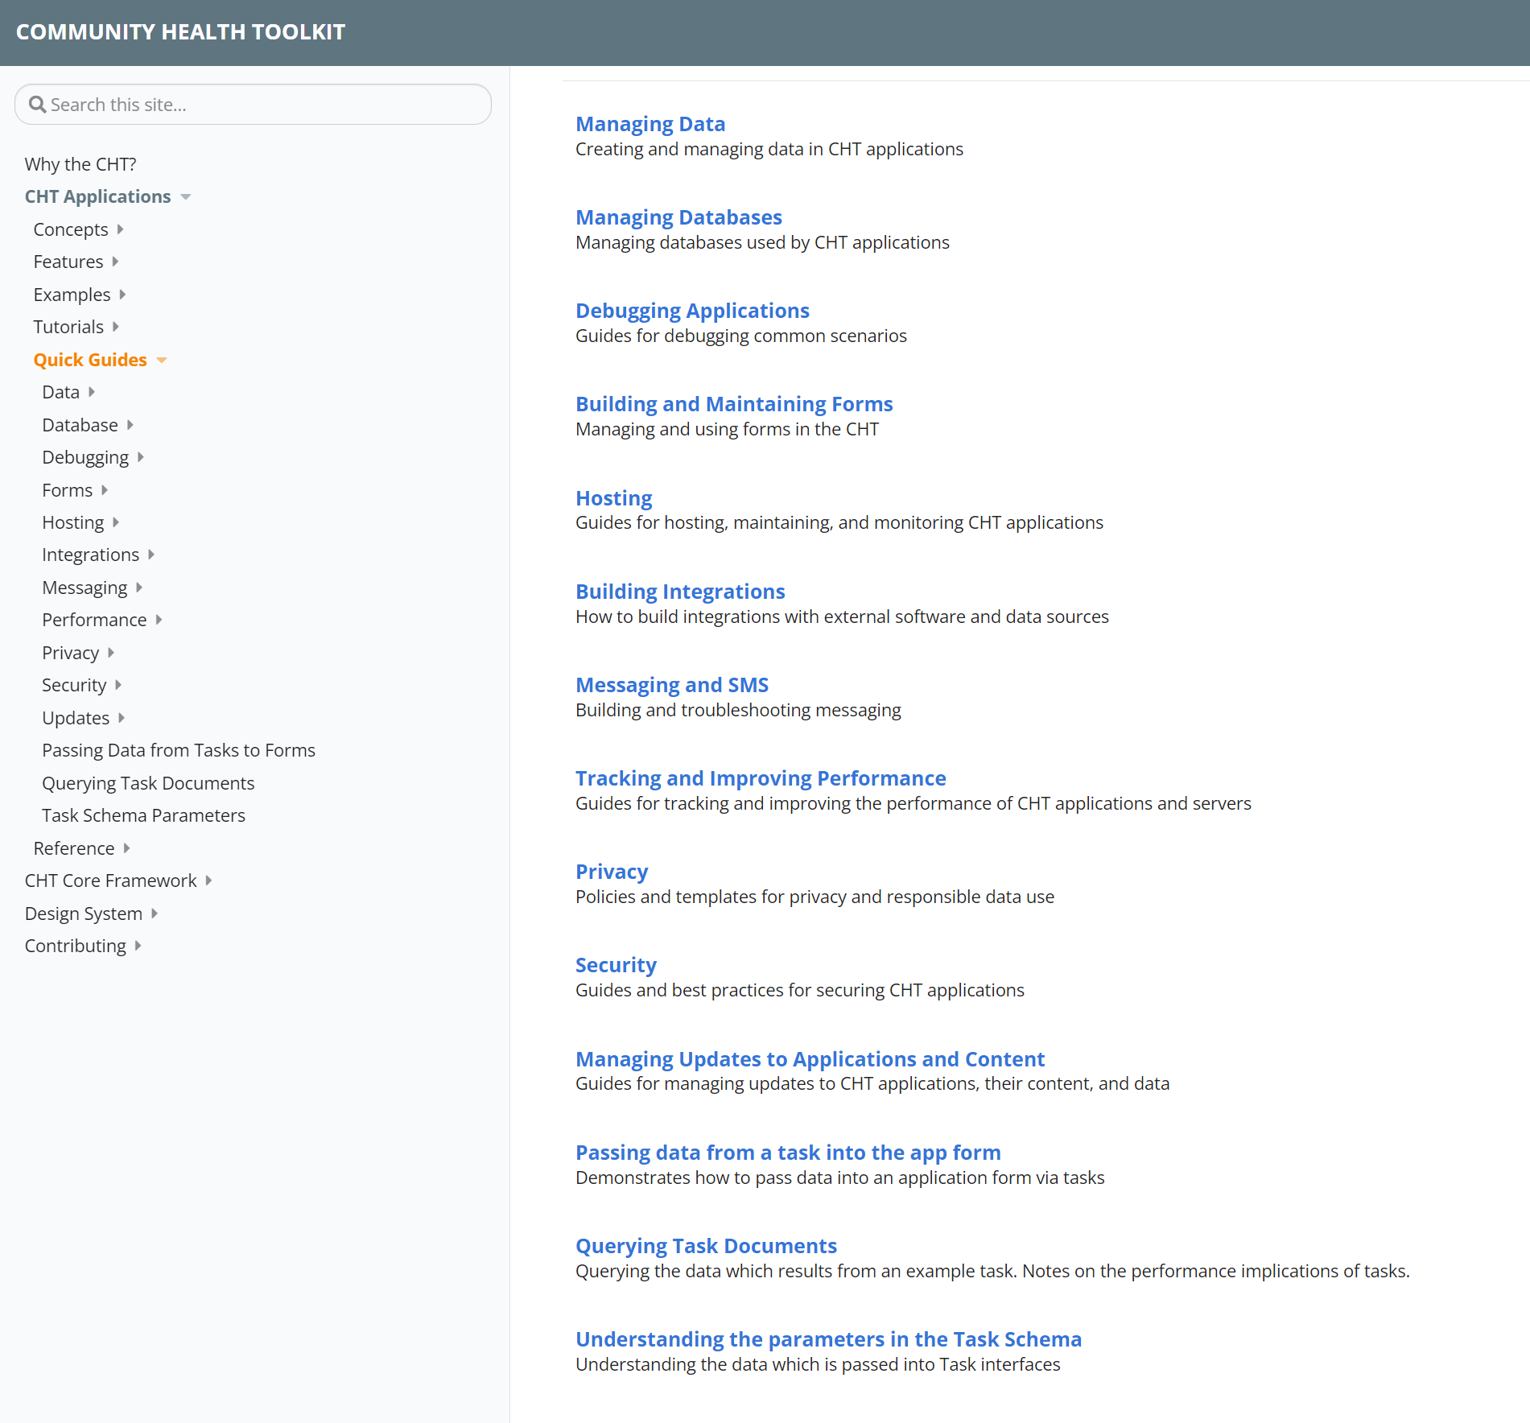
Task: Open the Messaging and SMS guide
Action: coord(671,684)
